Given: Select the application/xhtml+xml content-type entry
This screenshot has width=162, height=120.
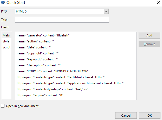Looking at the screenshot, I should coord(70,83).
